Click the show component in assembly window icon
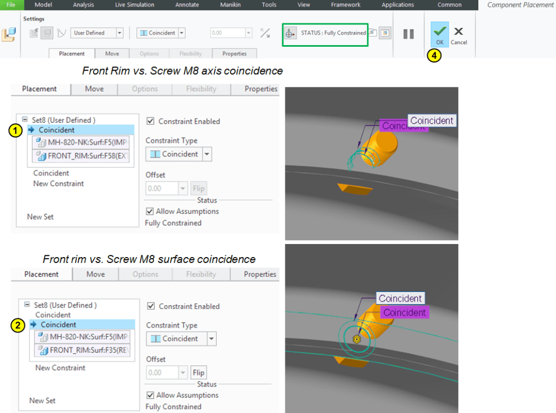The width and height of the screenshot is (556, 413). tap(385, 33)
